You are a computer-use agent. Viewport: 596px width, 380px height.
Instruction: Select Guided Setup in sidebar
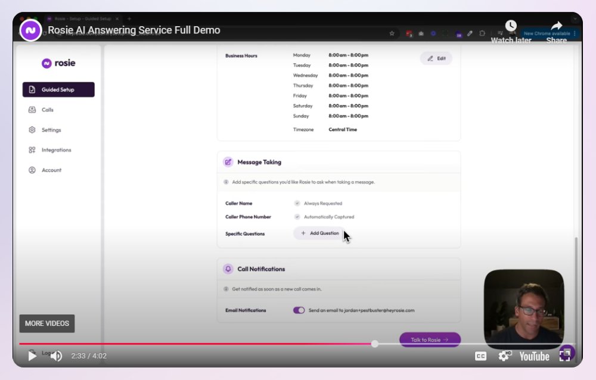pos(58,90)
